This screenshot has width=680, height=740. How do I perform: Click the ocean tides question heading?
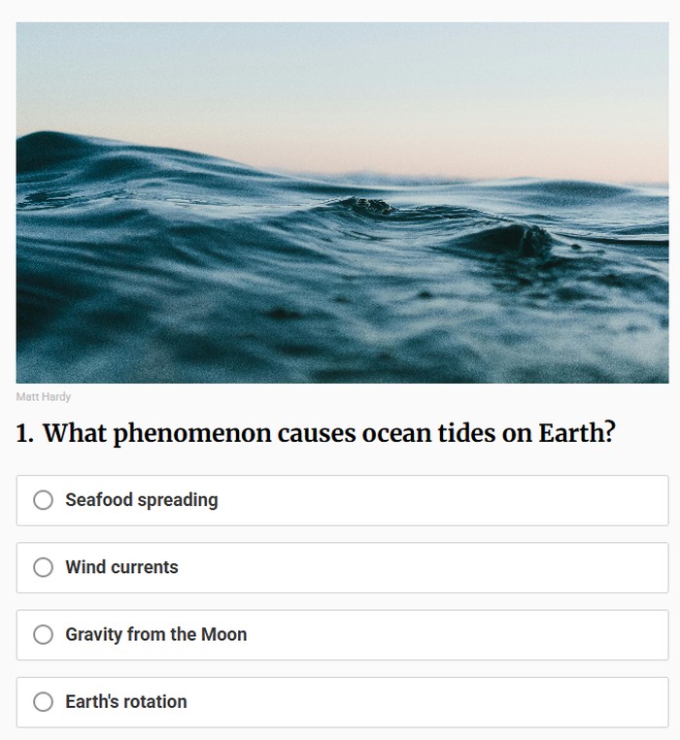316,433
